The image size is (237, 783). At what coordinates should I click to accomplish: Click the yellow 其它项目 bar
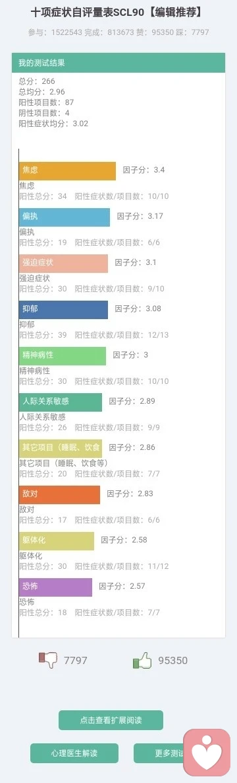[x=61, y=449]
